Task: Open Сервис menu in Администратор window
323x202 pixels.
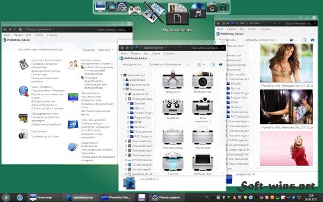Action: click(x=156, y=53)
